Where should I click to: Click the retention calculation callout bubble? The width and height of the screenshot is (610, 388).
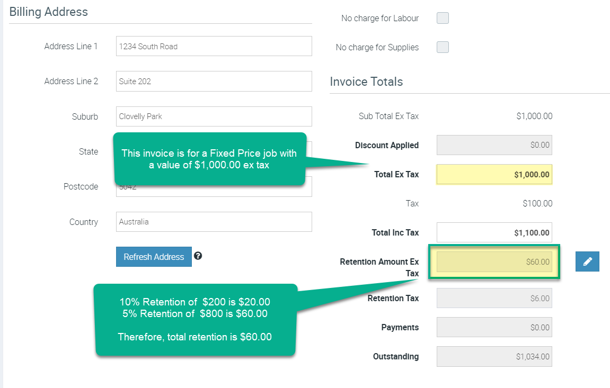[195, 319]
